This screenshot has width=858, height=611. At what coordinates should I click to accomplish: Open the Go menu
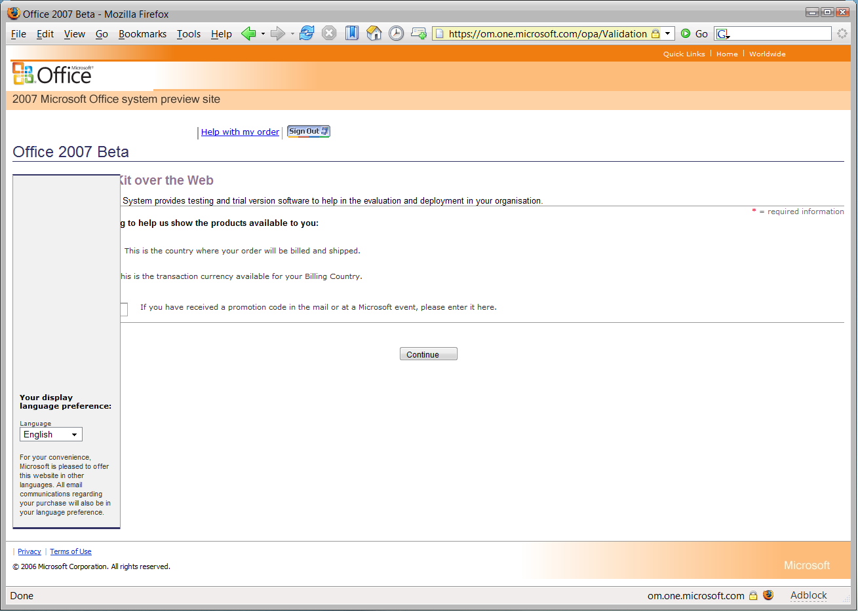tap(102, 34)
